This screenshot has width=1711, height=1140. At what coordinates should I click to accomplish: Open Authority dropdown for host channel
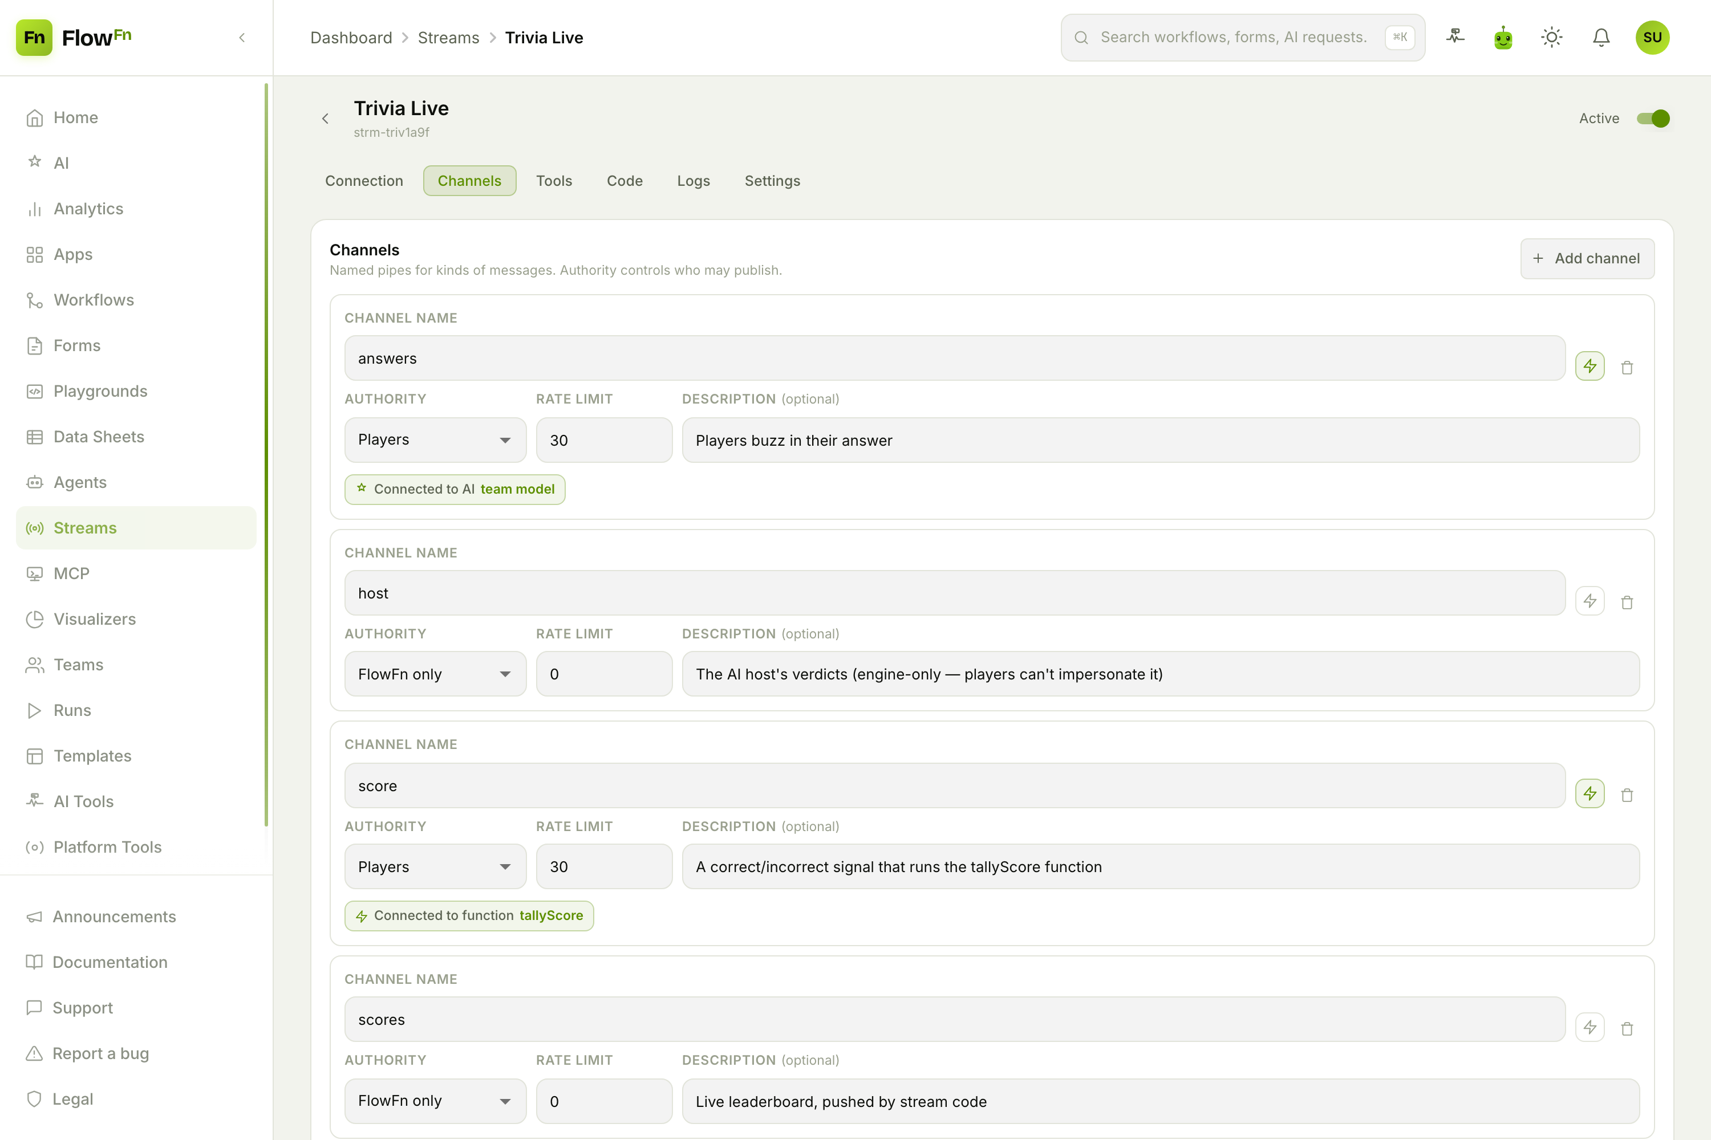(435, 674)
